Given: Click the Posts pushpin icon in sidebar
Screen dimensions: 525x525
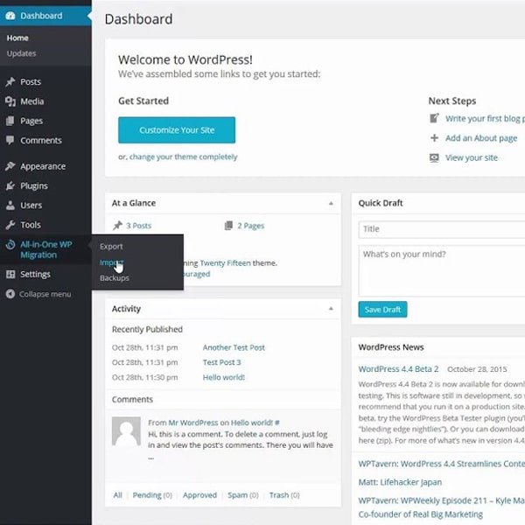Looking at the screenshot, I should (x=10, y=81).
